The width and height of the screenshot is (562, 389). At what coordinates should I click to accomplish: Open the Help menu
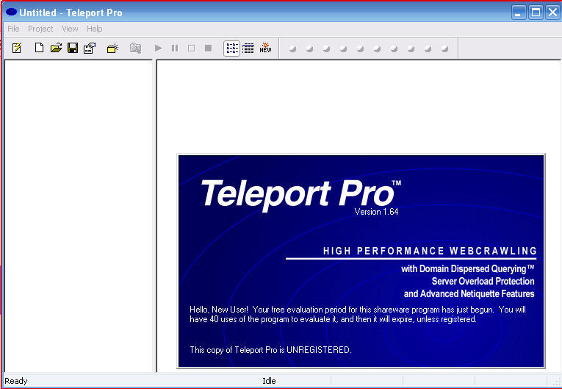pos(95,29)
